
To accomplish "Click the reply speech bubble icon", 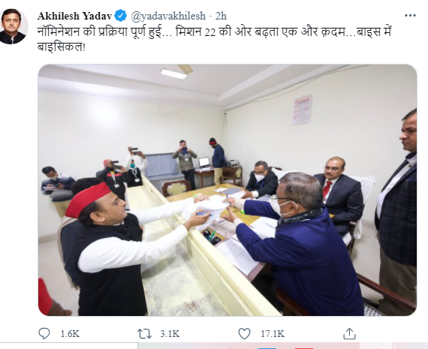I will [x=44, y=333].
